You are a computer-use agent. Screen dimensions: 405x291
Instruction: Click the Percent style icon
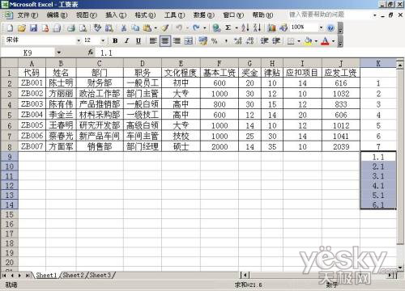point(215,41)
